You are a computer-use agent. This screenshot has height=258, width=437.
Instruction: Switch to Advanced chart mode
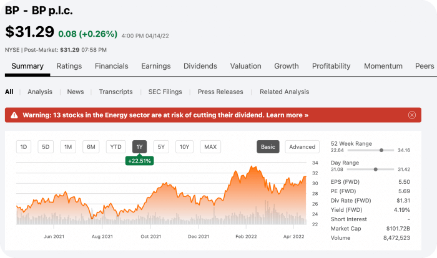coord(302,146)
